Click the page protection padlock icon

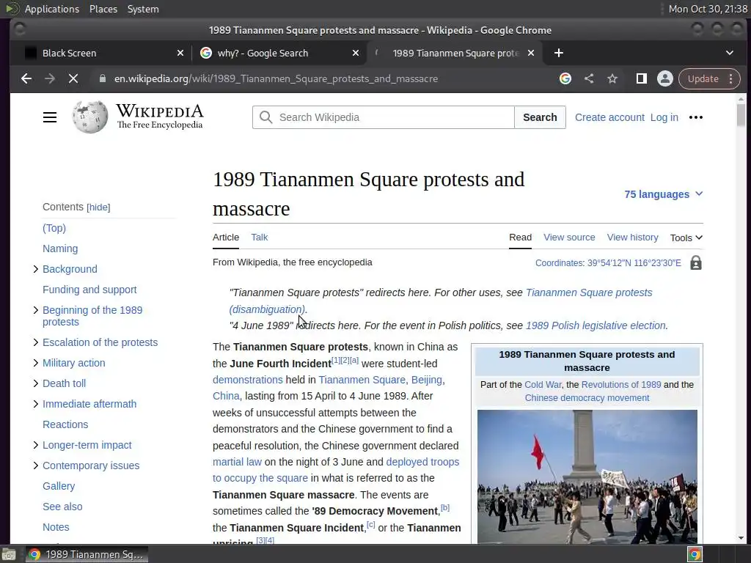coord(696,263)
